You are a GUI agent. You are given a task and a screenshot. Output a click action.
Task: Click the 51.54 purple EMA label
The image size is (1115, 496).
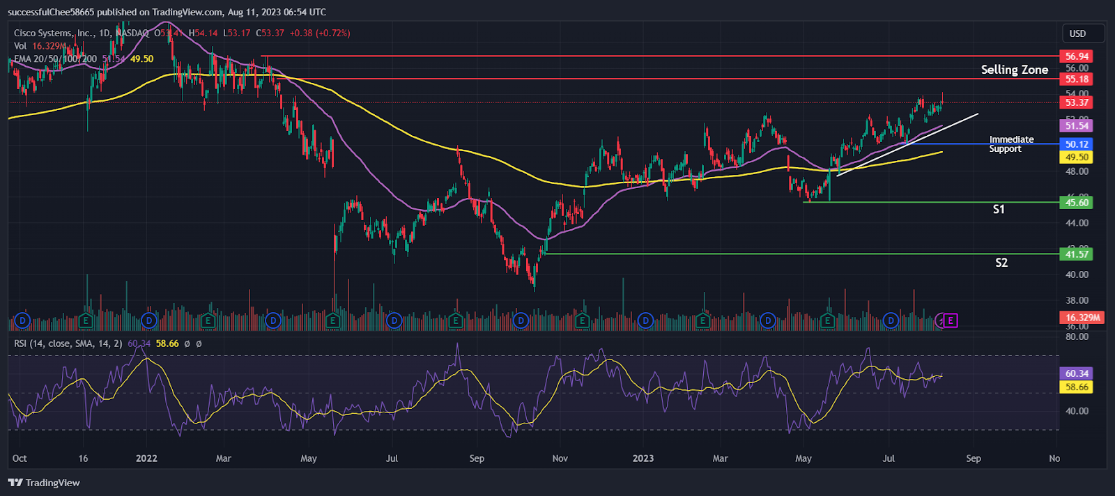pos(1077,126)
